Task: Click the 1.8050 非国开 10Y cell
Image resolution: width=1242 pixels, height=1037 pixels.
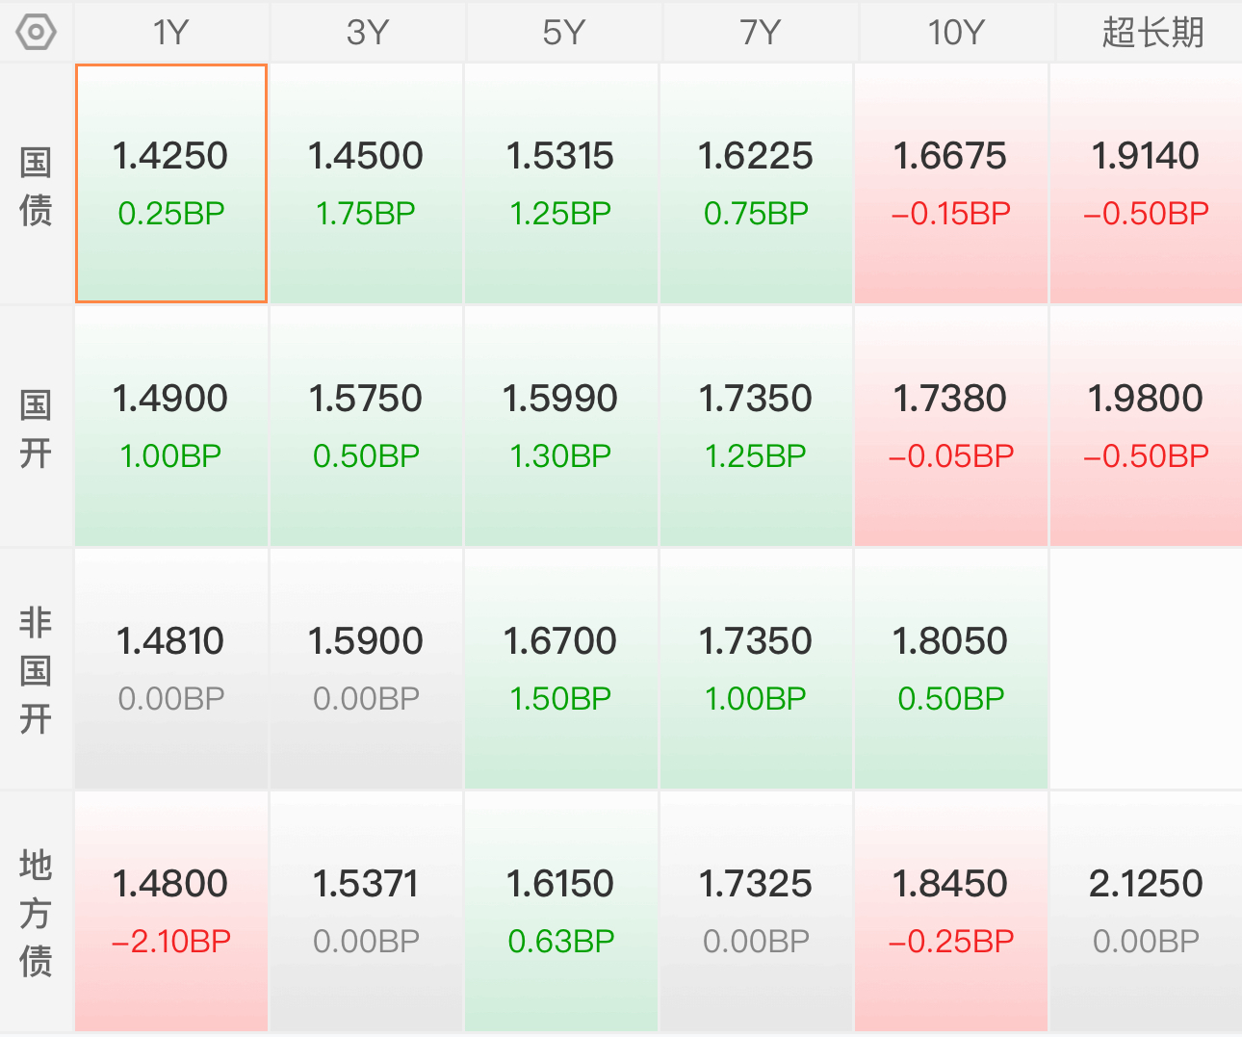Action: pos(951,668)
